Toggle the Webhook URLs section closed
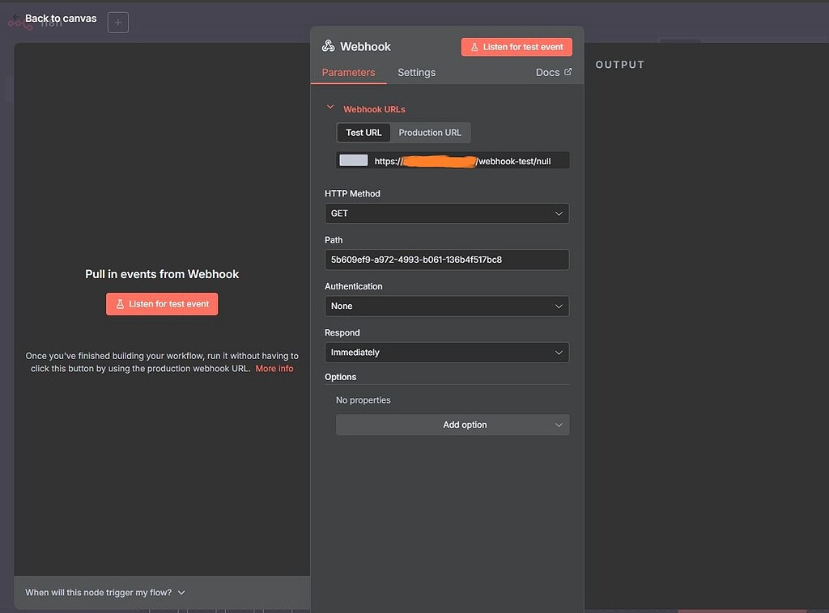Viewport: 829px width, 613px height. 330,106
